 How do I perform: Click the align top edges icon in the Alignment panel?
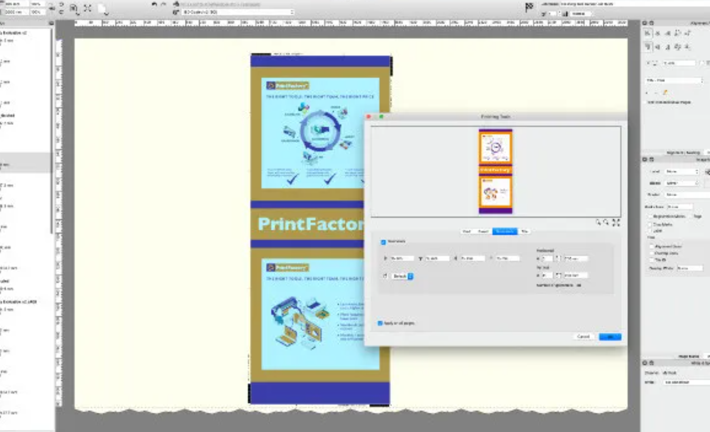647,47
